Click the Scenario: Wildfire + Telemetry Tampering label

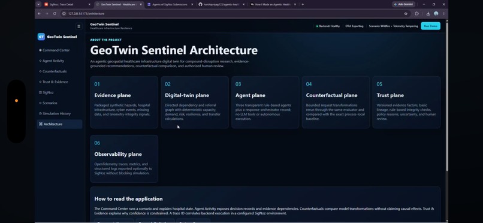[x=393, y=26]
